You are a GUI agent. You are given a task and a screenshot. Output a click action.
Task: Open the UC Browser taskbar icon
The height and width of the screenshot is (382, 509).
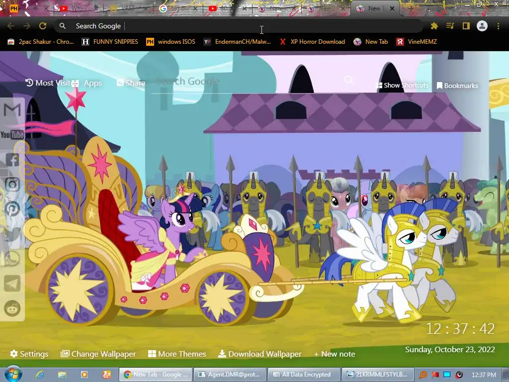point(107,375)
